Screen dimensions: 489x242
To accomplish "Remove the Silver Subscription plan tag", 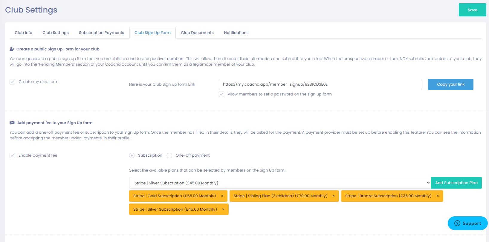I will [223, 209].
